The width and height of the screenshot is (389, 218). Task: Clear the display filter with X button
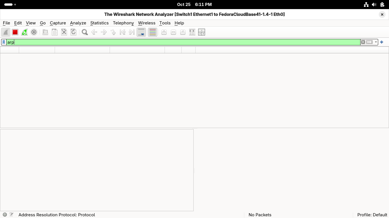(x=363, y=42)
